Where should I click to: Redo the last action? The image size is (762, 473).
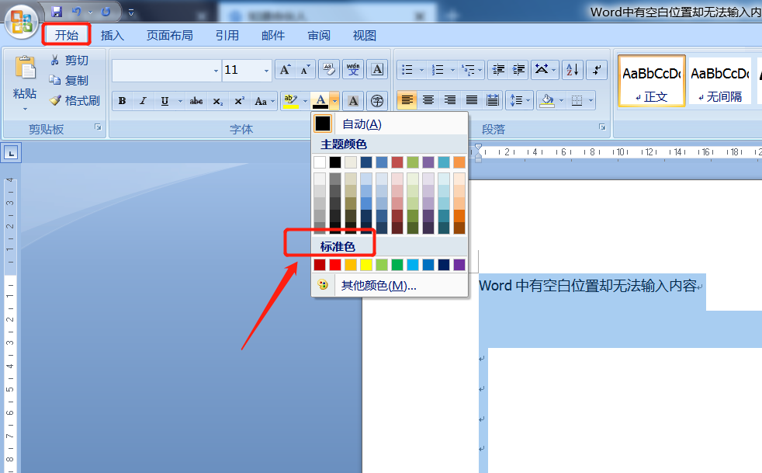point(106,11)
